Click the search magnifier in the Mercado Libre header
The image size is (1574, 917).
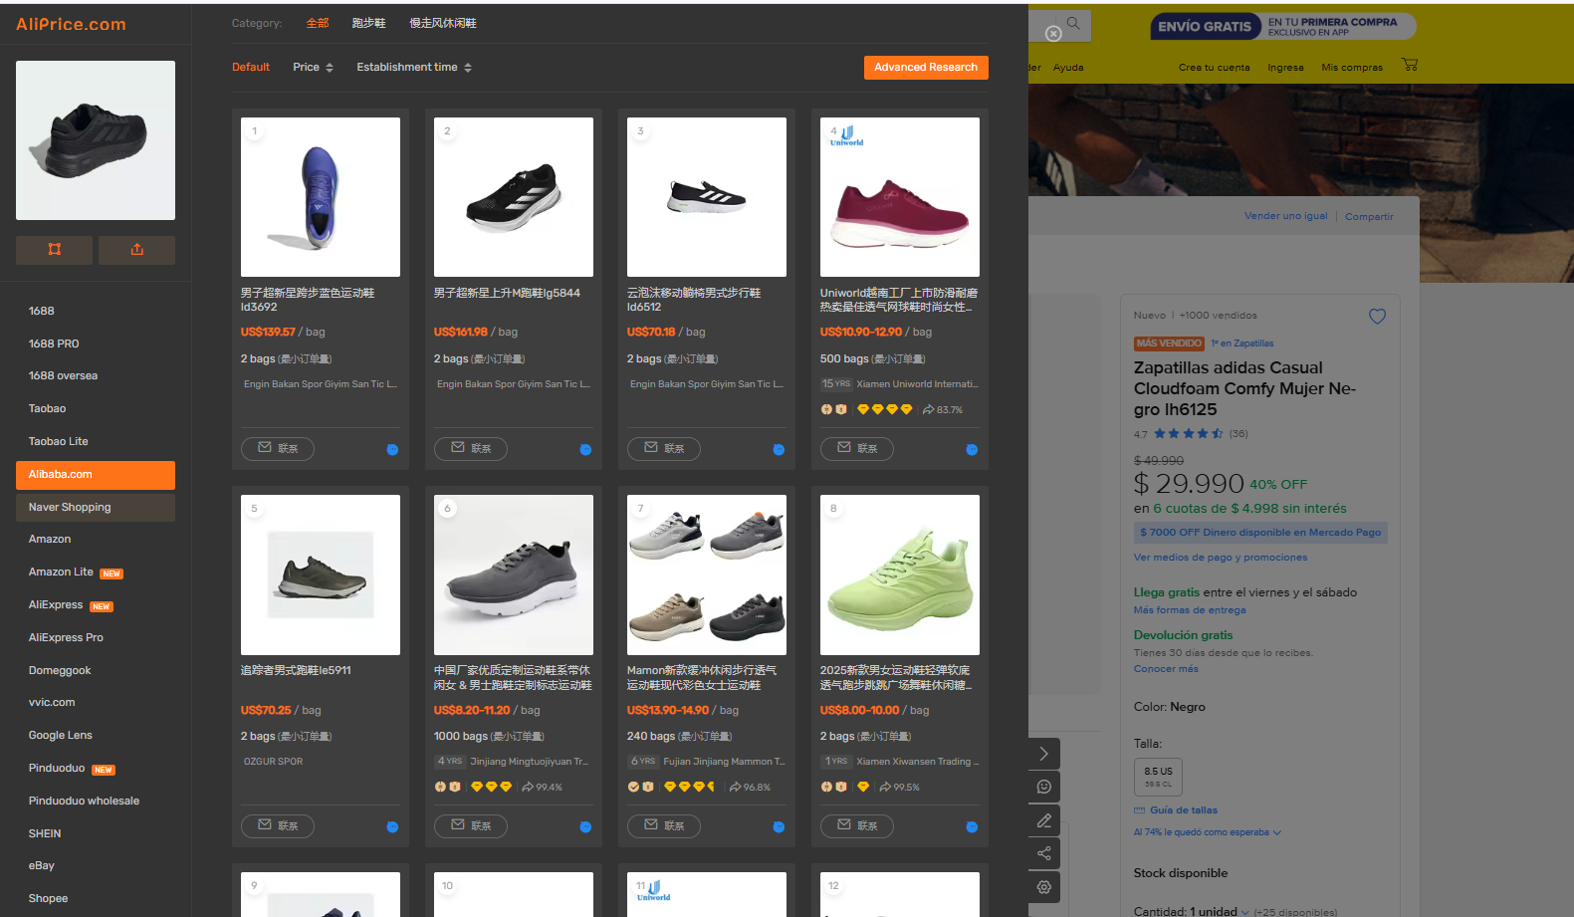1073,23
